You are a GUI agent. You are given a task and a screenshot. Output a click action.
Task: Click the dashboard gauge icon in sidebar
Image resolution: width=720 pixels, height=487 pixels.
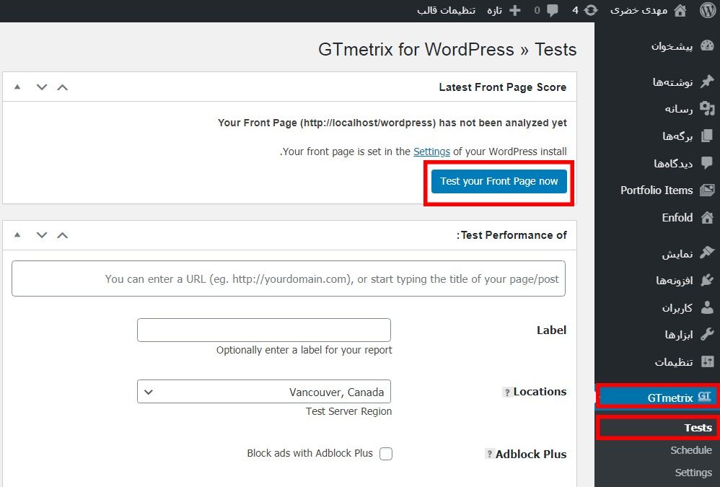pyautogui.click(x=707, y=45)
